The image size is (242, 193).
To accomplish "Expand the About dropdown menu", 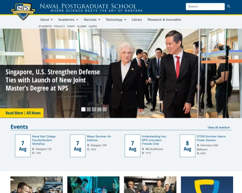I will coord(46,20).
